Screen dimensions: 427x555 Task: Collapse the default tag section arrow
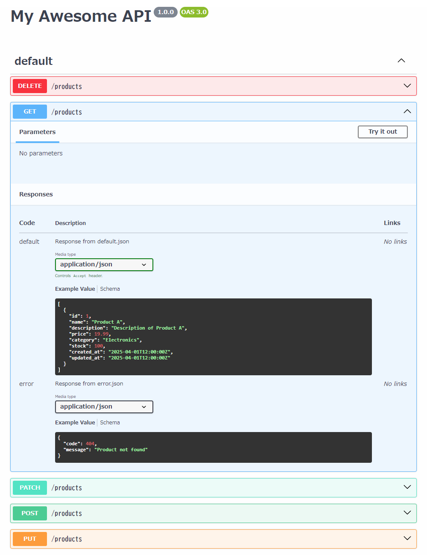pos(401,61)
